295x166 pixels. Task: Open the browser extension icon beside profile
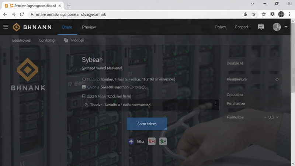coord(273,14)
